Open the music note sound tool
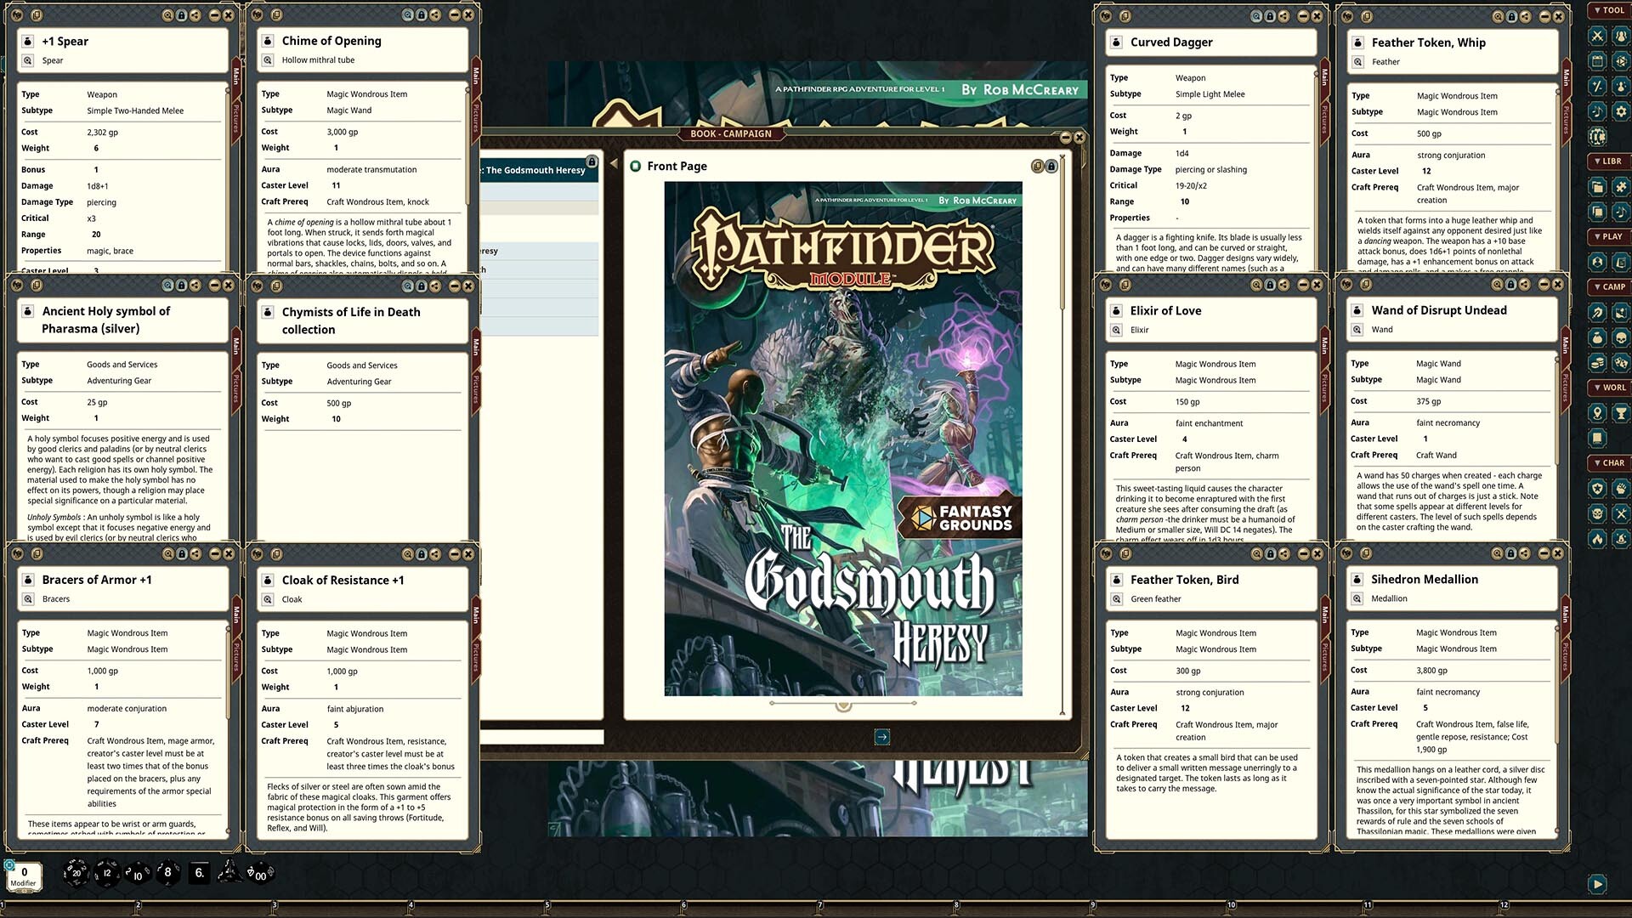Screen dimensions: 1632x918 coord(1597,111)
